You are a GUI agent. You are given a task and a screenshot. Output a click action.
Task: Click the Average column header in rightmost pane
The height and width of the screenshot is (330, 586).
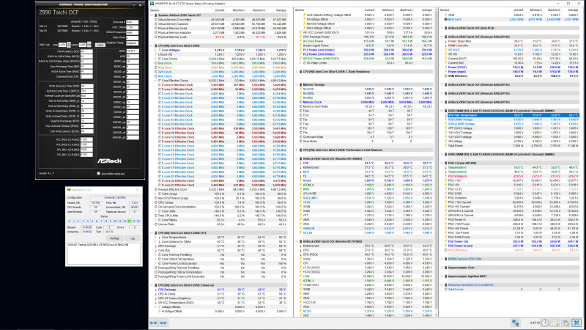[x=574, y=10]
